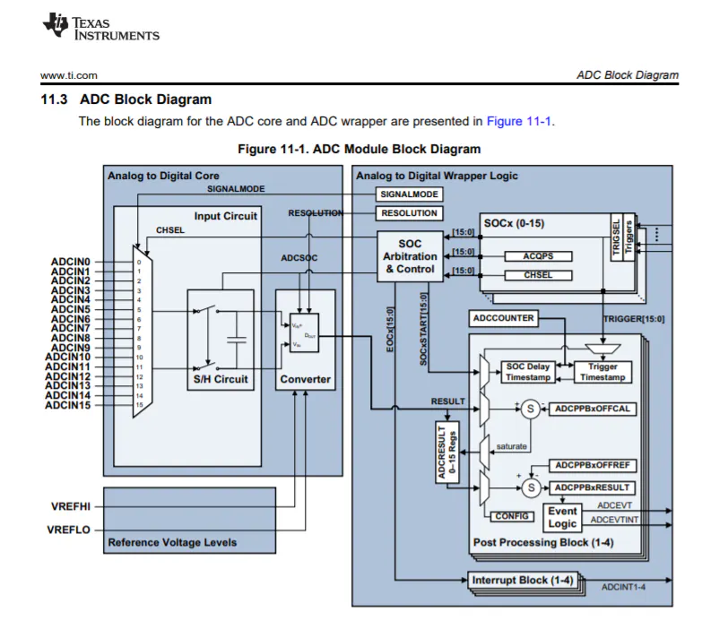
Task: Click the TRIGGER[15:0] label
Action: tap(634, 319)
